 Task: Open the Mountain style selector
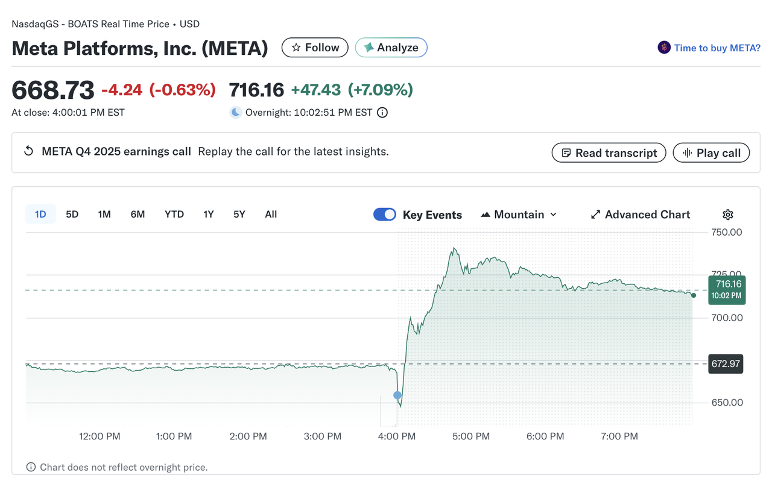pyautogui.click(x=519, y=215)
